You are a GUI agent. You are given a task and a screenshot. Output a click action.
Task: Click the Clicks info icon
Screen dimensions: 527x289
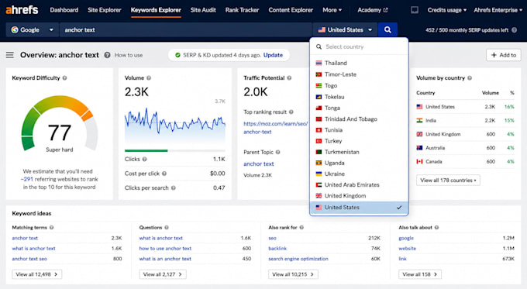pos(144,160)
